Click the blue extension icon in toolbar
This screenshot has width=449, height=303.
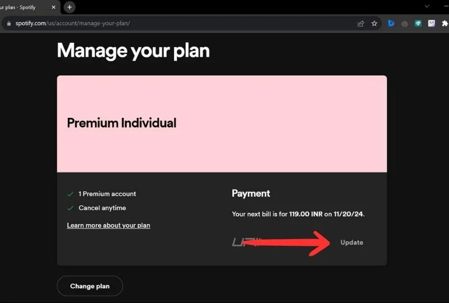click(x=391, y=24)
